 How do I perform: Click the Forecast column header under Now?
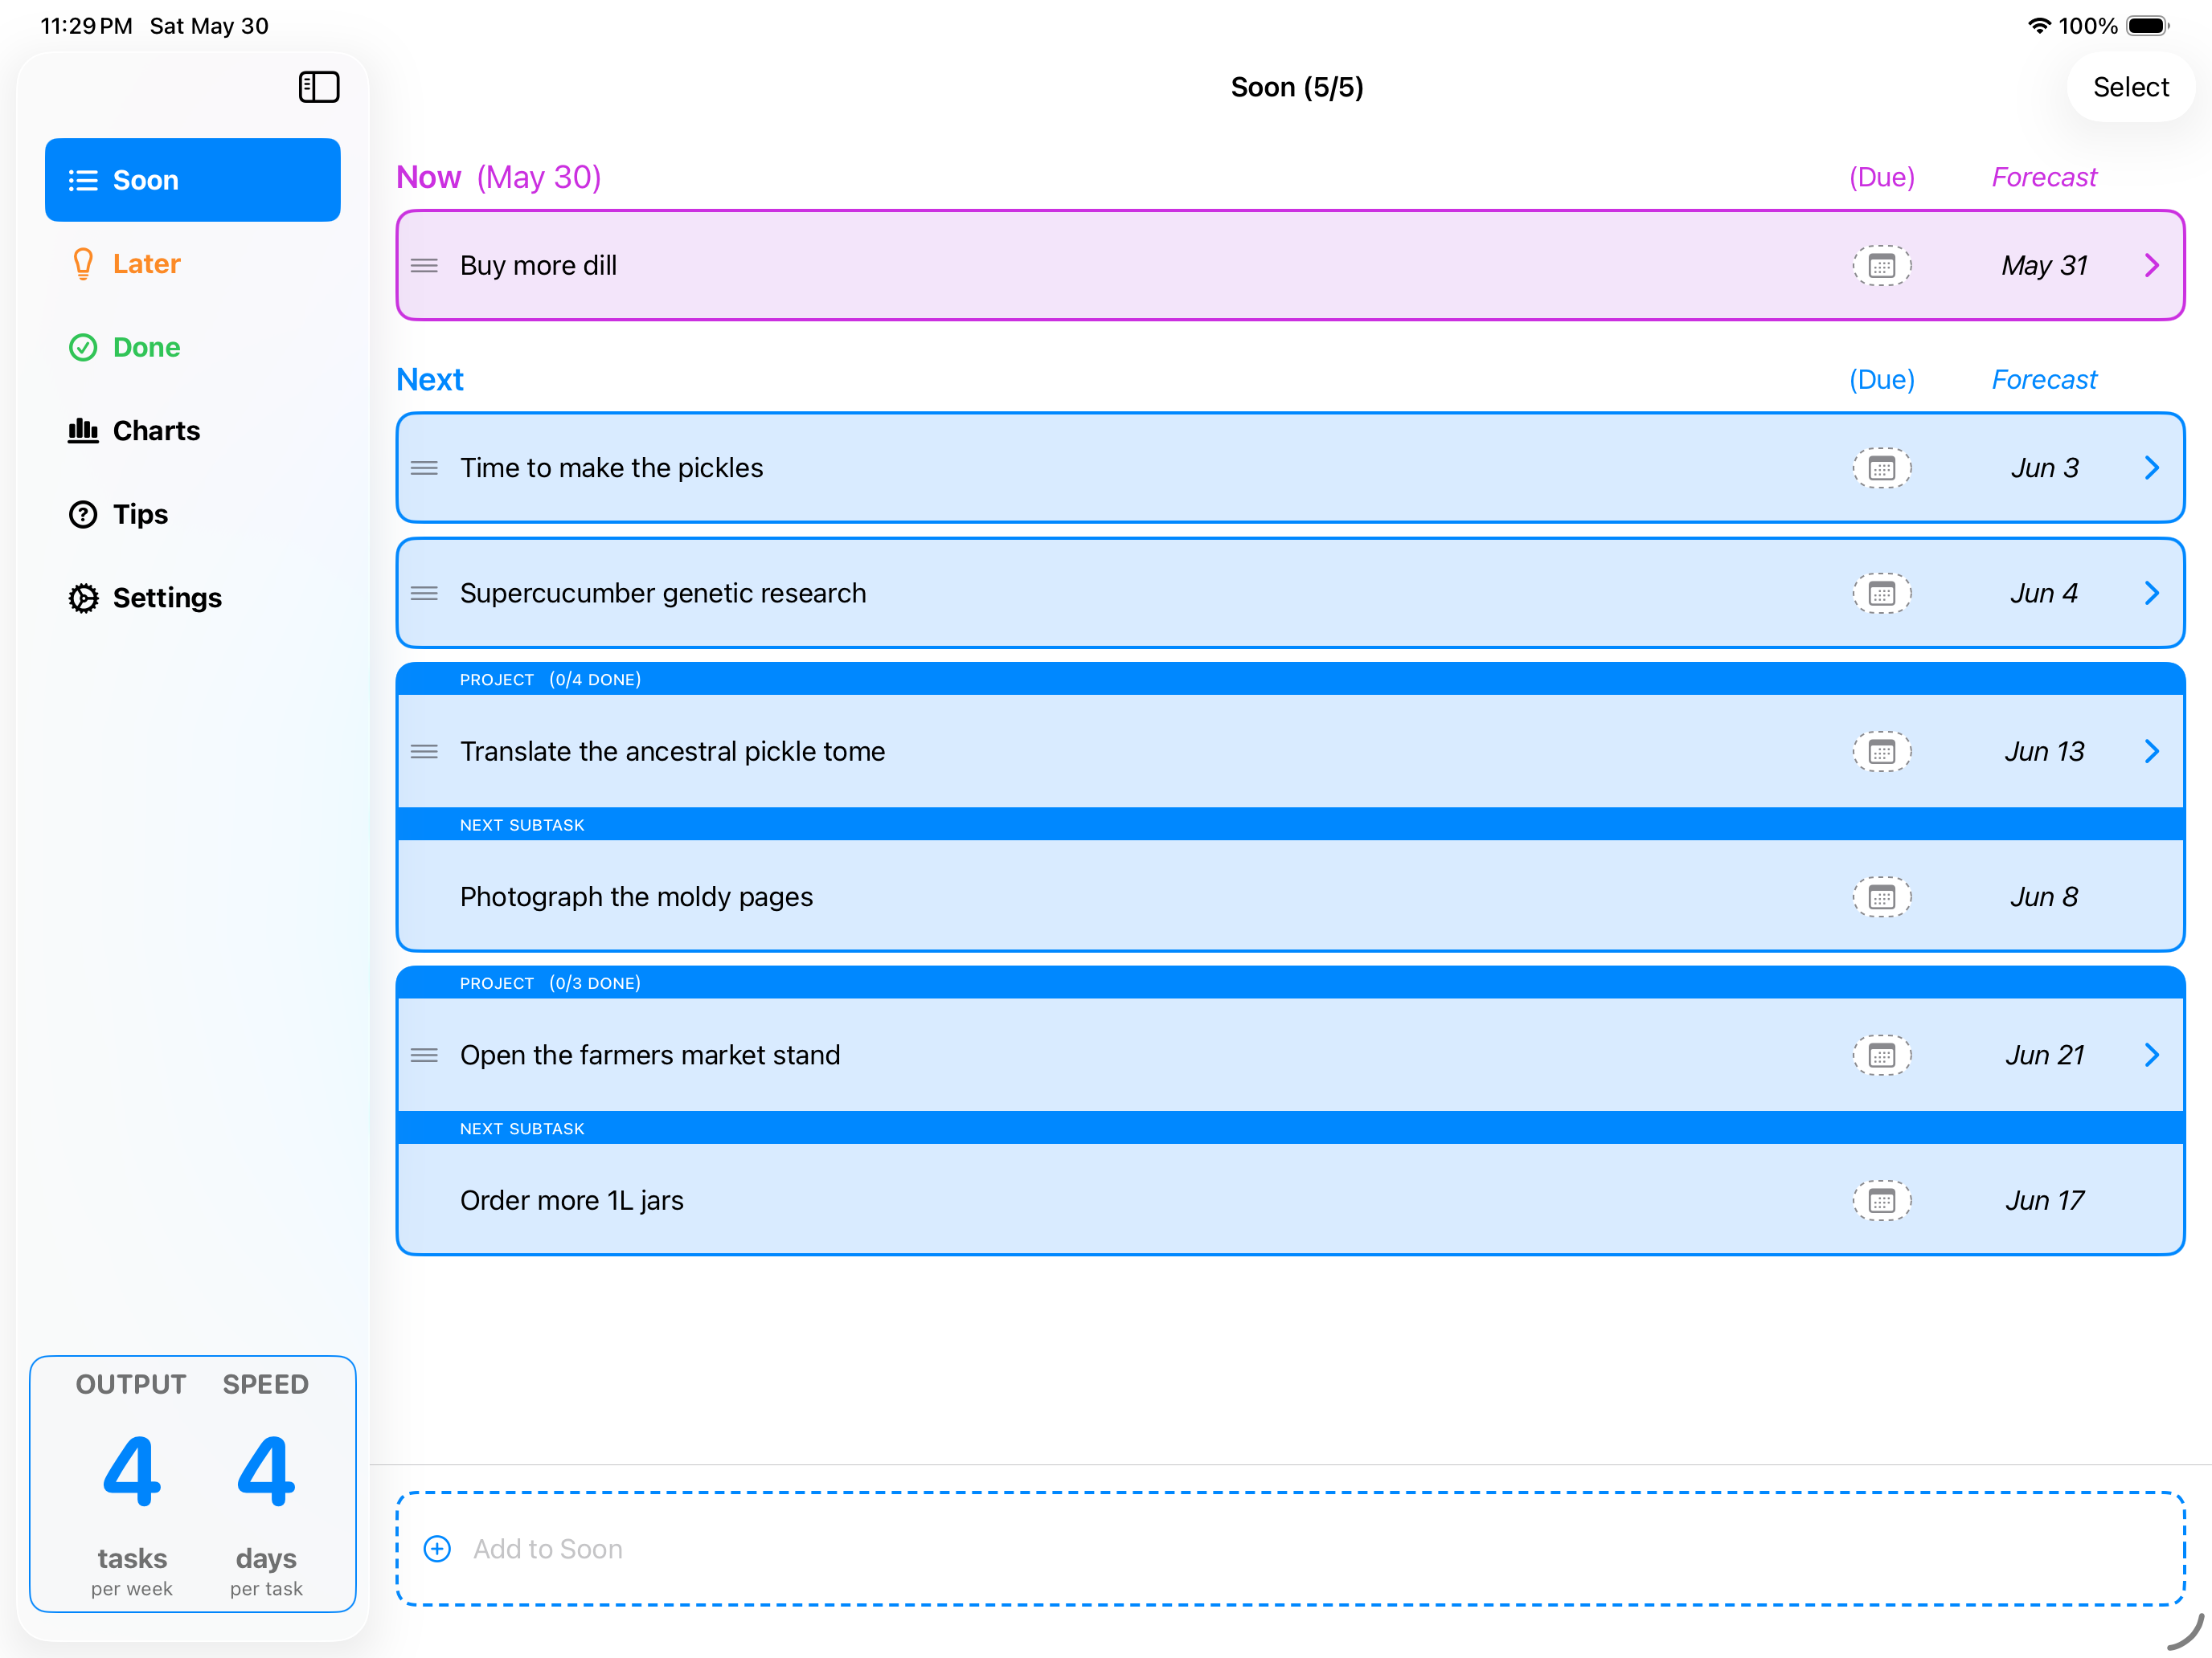[2043, 177]
